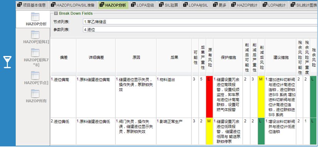Open the 更多 tab
Viewport: 318px width, 147px height.
(x=220, y=5)
